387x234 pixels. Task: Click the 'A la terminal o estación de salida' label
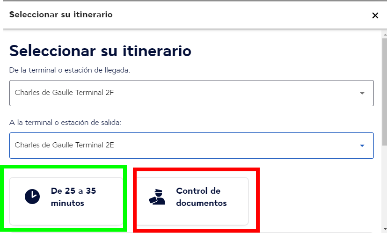tap(66, 123)
